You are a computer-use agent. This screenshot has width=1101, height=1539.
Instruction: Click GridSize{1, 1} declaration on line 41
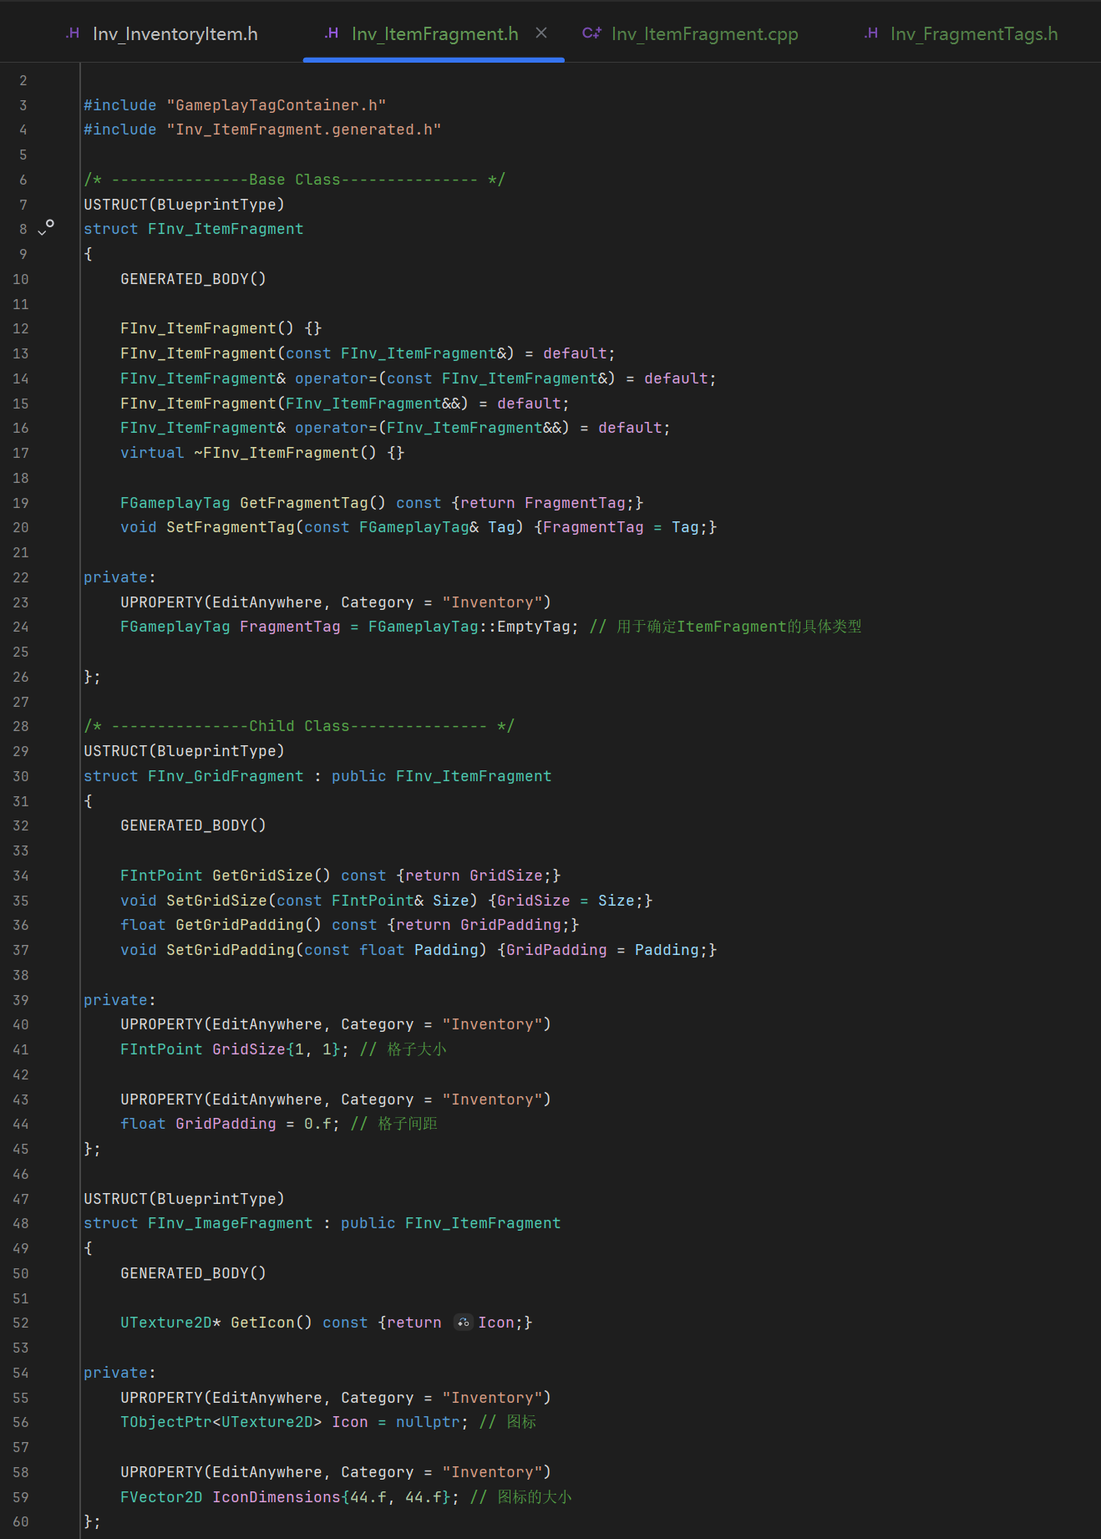click(277, 1049)
